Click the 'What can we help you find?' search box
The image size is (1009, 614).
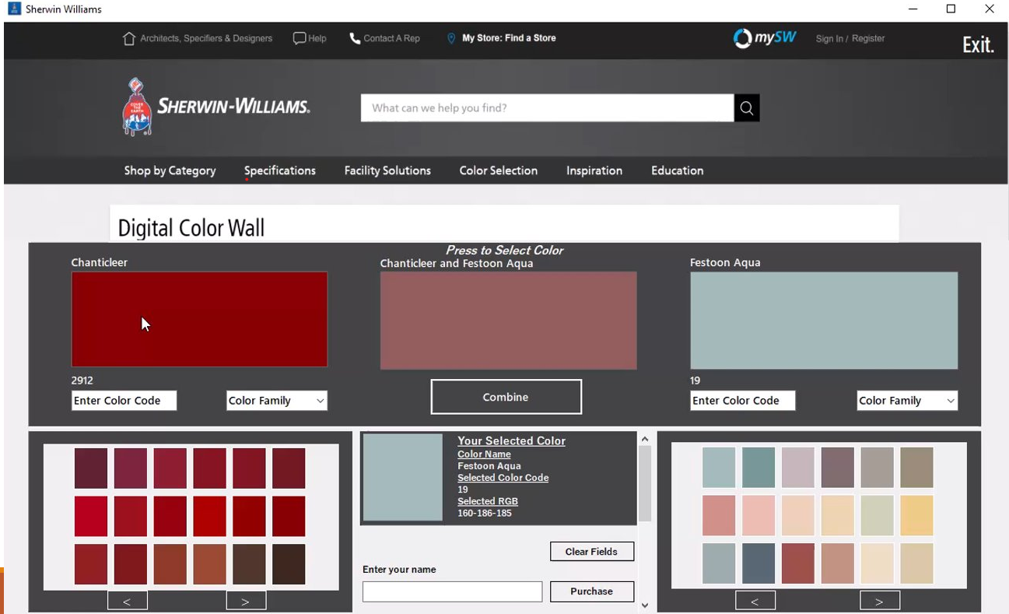point(547,108)
